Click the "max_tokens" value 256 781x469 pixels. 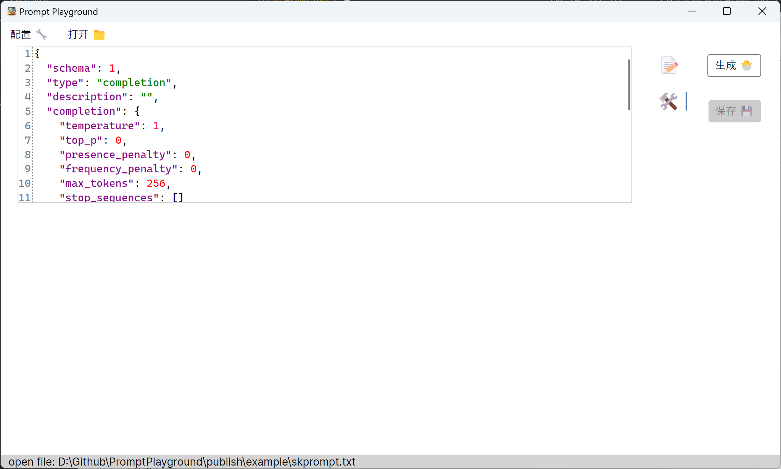[156, 183]
